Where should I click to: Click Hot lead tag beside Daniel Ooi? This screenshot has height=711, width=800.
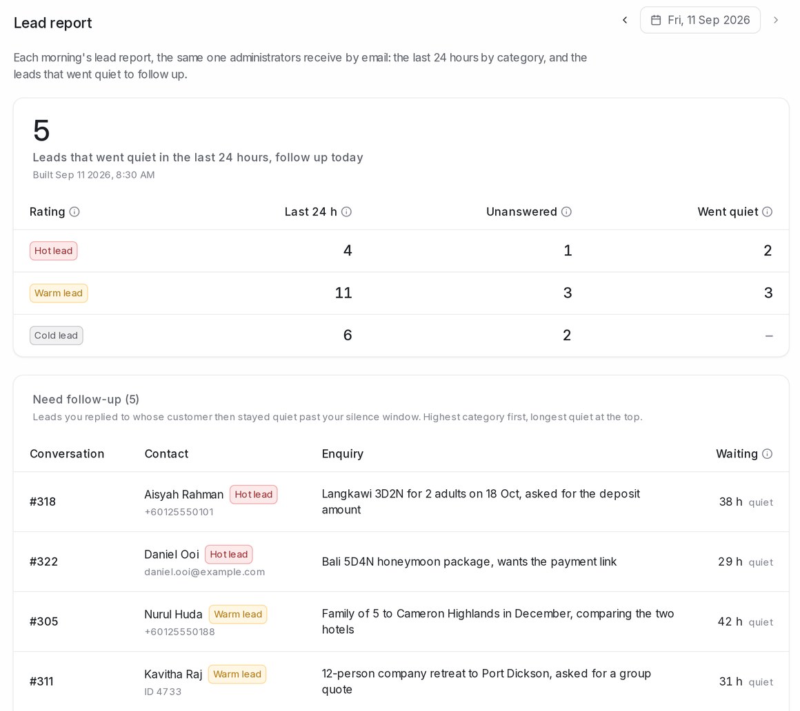228,554
